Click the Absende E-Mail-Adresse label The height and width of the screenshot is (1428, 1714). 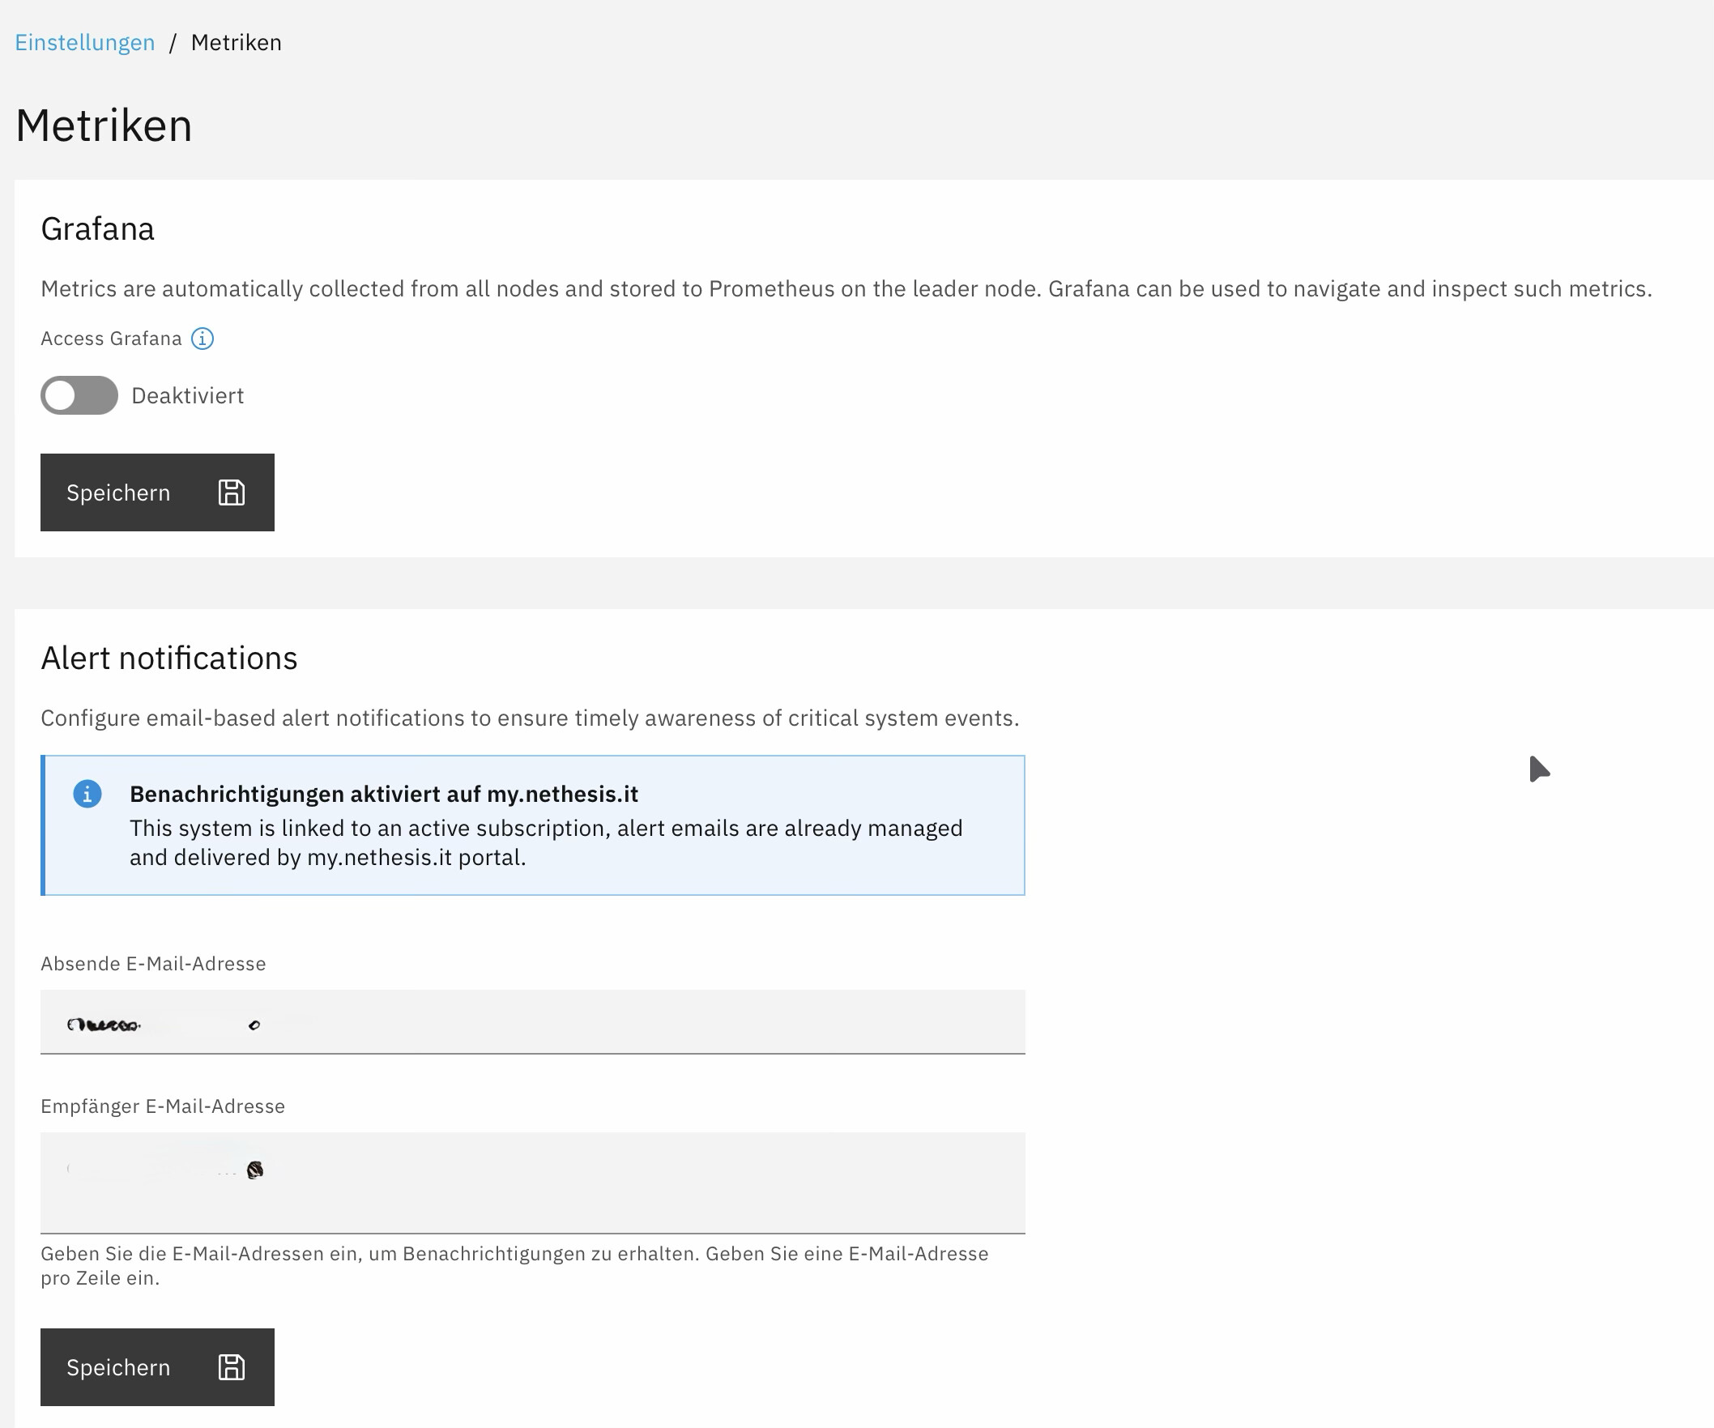[153, 964]
